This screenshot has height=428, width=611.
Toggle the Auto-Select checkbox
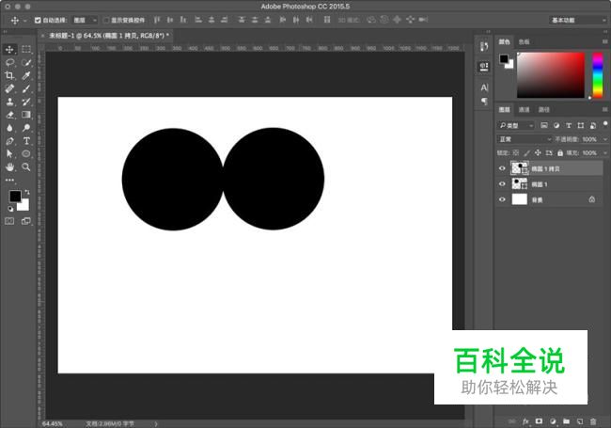(38, 20)
